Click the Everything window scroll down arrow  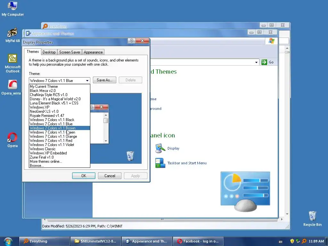click(x=287, y=214)
